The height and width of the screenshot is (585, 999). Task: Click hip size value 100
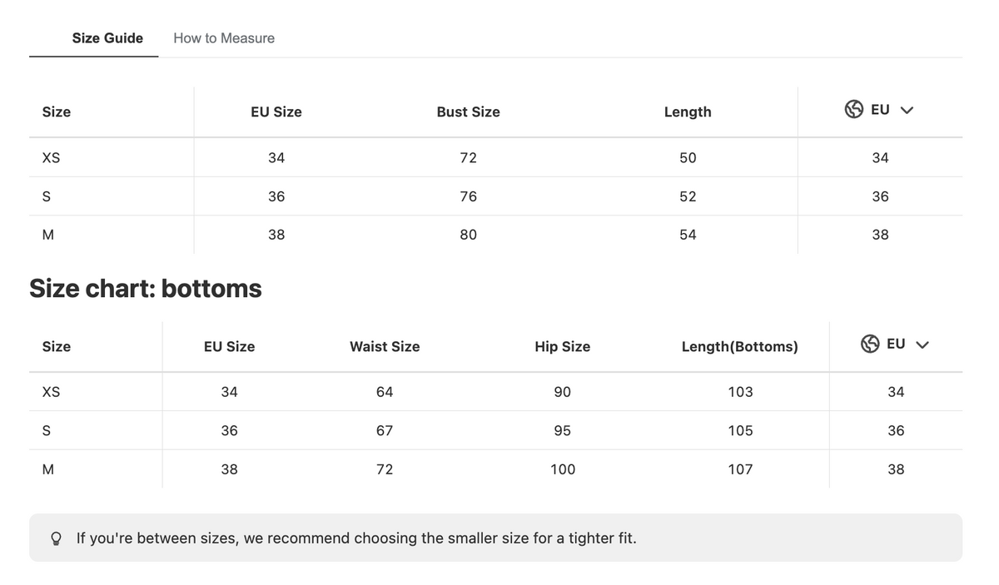563,469
